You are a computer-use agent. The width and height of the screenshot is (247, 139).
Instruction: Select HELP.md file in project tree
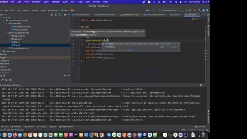[5, 64]
